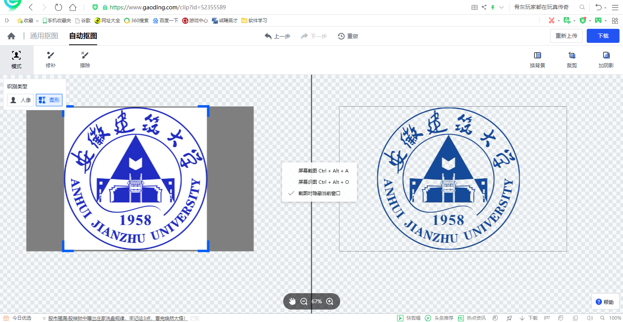The height and width of the screenshot is (322, 623).
Task: Reload the current page
Action: (x=58, y=7)
